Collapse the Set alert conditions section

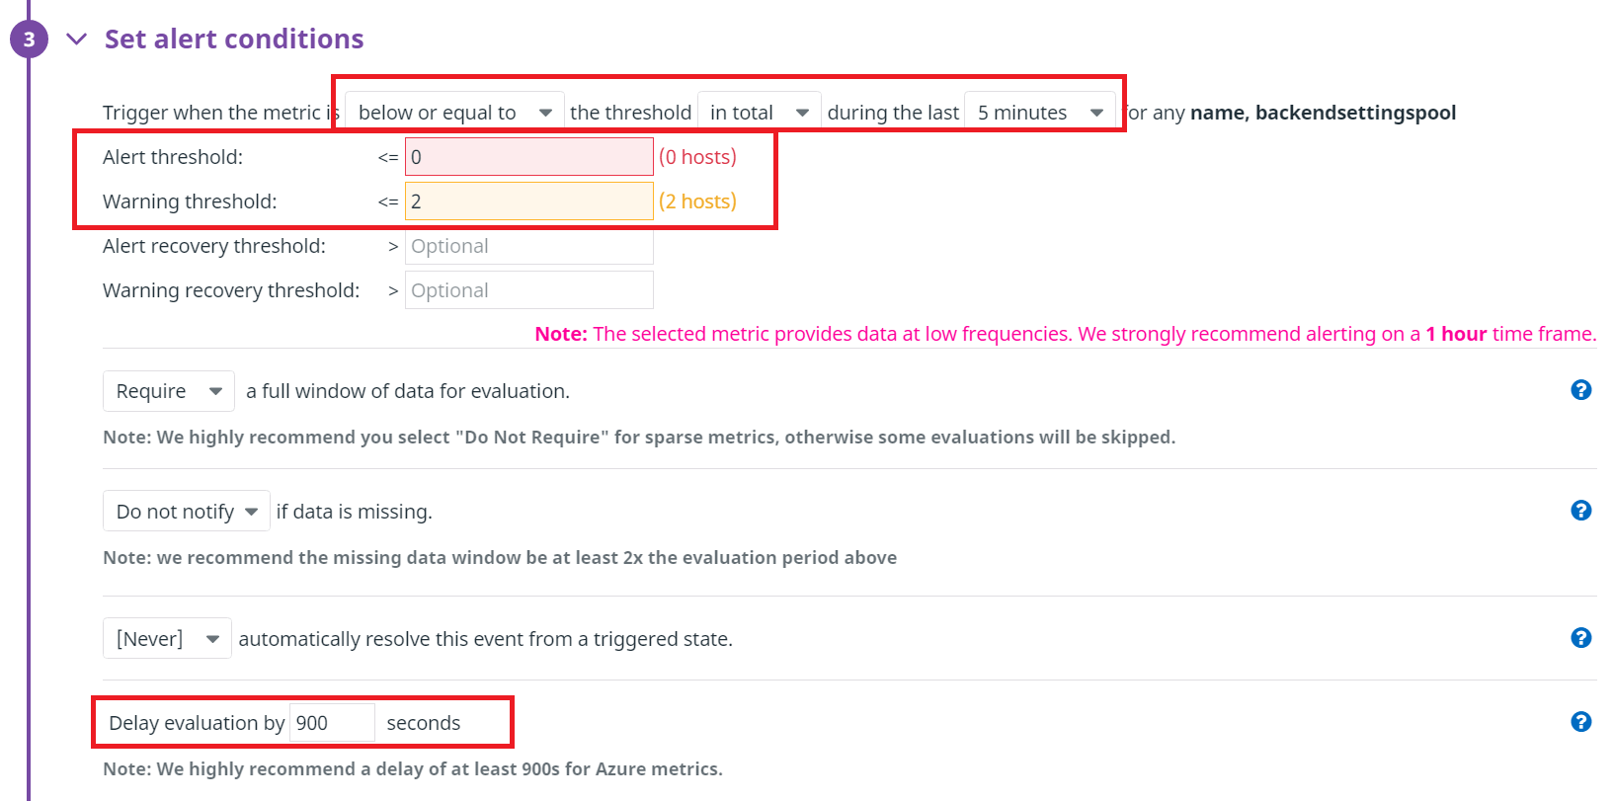(76, 40)
